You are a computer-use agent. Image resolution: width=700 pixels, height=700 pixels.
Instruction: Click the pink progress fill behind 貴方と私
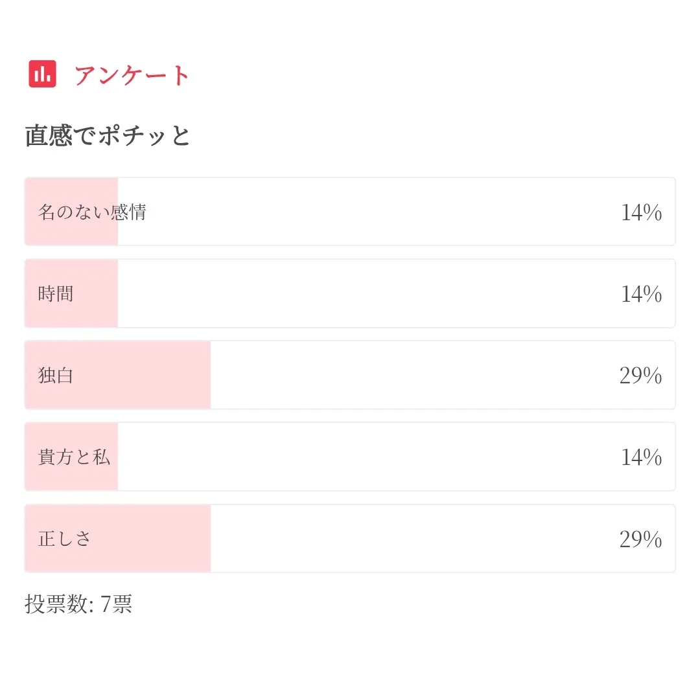coord(71,478)
